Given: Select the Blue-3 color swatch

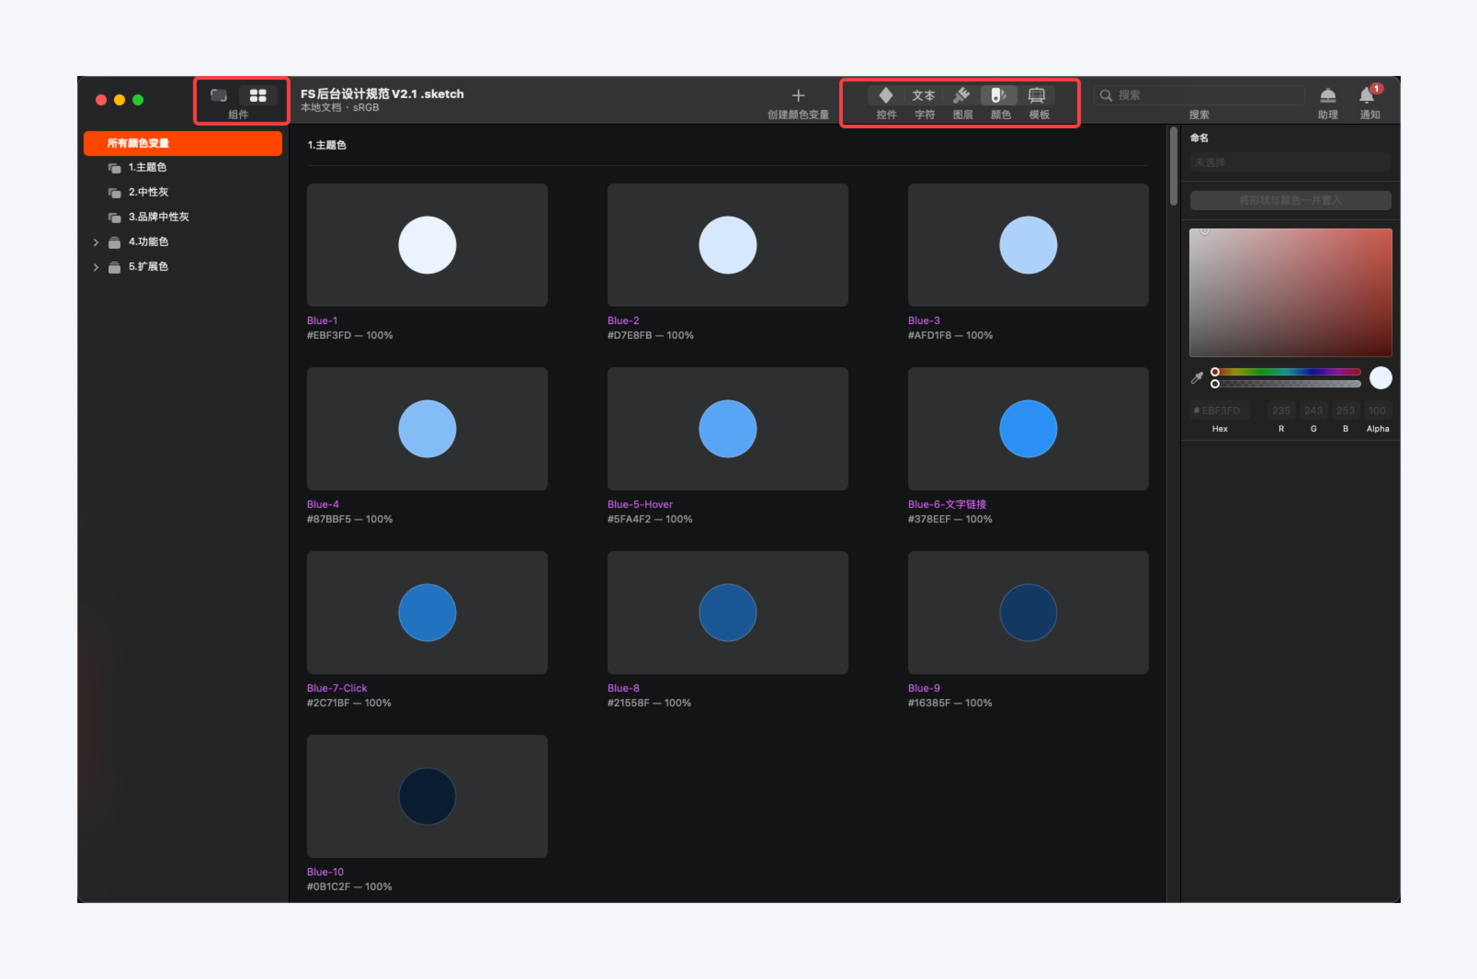Looking at the screenshot, I should (1028, 245).
